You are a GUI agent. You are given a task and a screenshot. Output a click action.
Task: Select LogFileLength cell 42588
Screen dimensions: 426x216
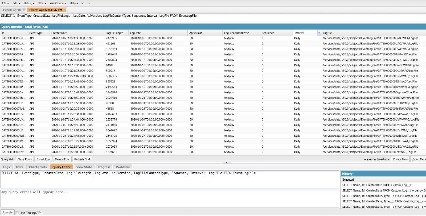pos(116,109)
